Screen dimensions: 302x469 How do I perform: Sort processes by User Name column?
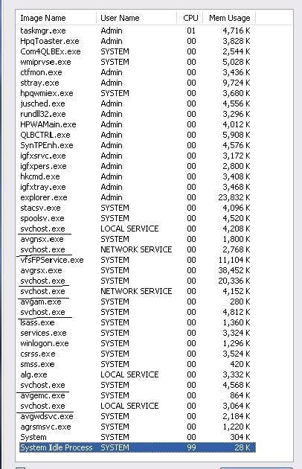click(x=137, y=19)
